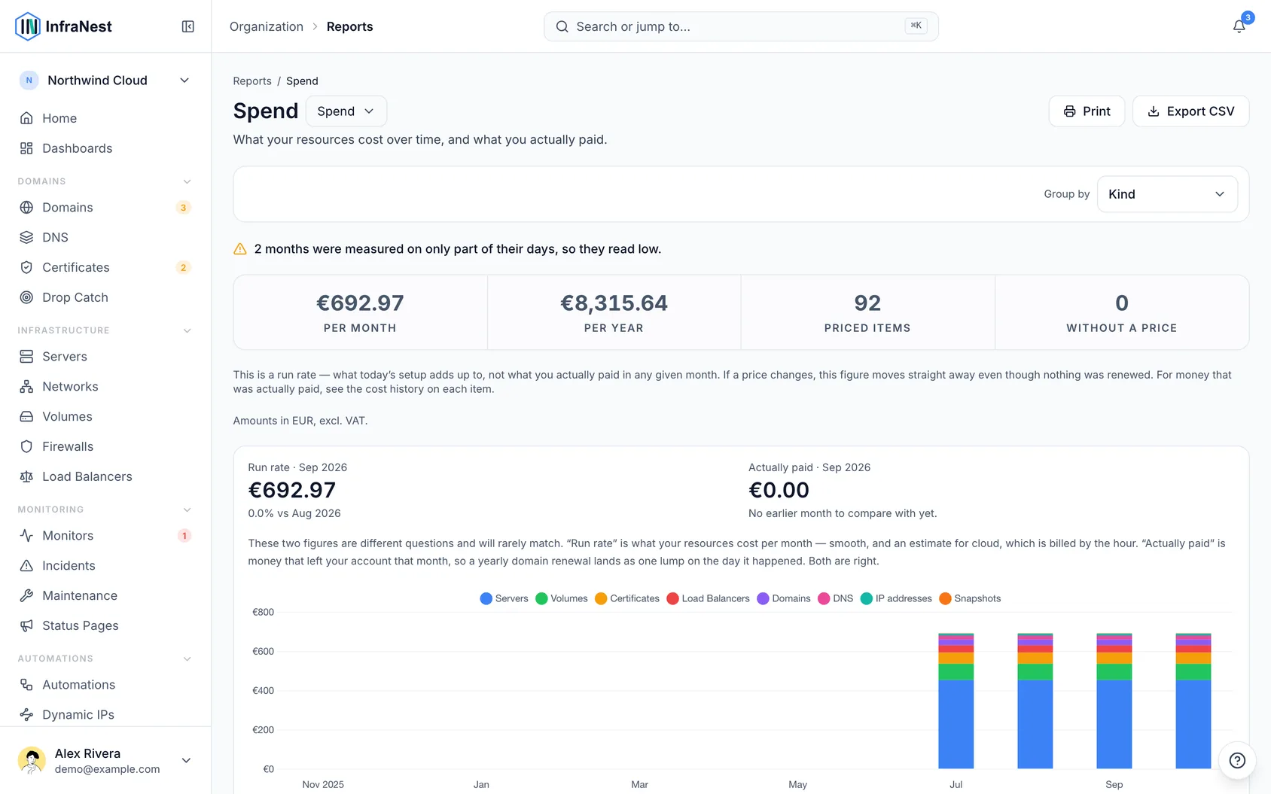1271x794 pixels.
Task: Toggle Certificates series in chart legend
Action: (x=626, y=598)
